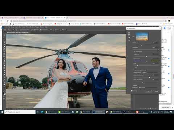Open the Window menu
This screenshot has width=174, height=130.
[42, 27]
